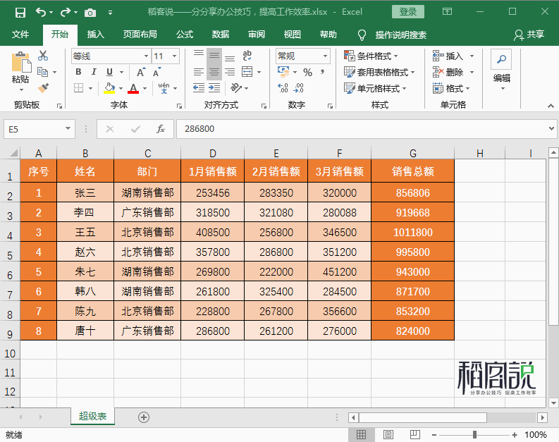Click the add new sheet plus icon

[144, 417]
